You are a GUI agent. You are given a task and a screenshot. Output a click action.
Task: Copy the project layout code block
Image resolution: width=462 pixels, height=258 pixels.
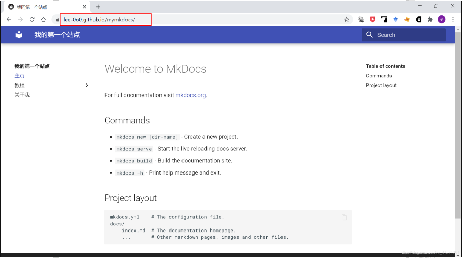[x=344, y=217]
